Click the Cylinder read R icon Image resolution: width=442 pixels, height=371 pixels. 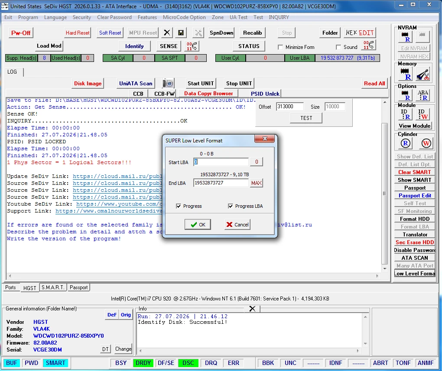pos(405,143)
